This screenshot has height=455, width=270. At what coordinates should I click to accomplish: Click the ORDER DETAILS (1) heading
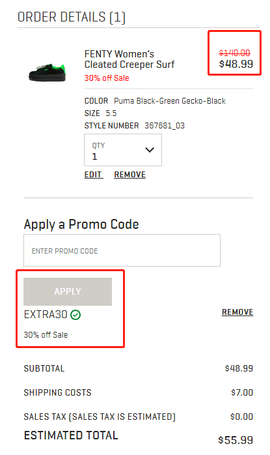tap(72, 17)
